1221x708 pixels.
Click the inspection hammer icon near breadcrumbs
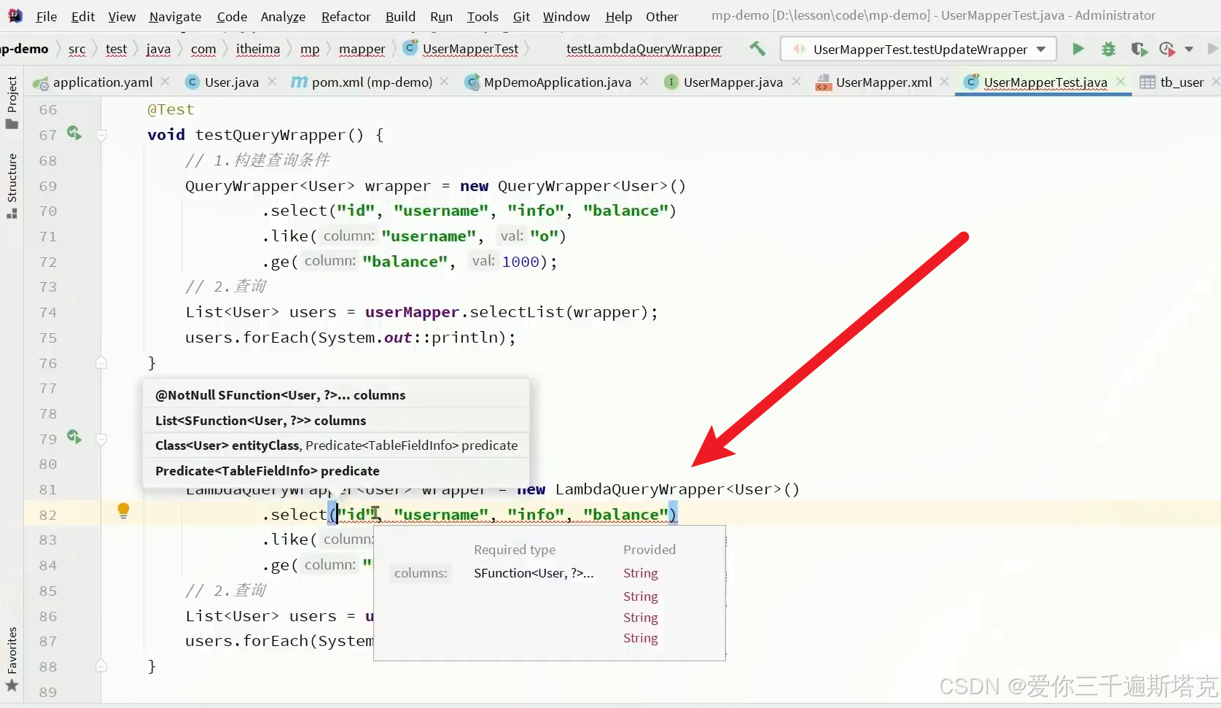point(757,49)
